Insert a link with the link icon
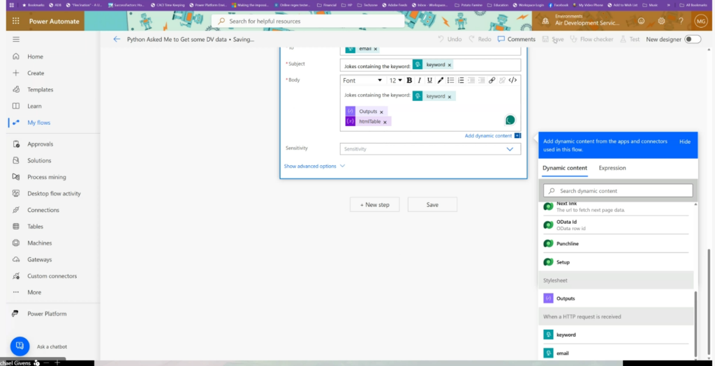715x366 pixels. pos(492,80)
